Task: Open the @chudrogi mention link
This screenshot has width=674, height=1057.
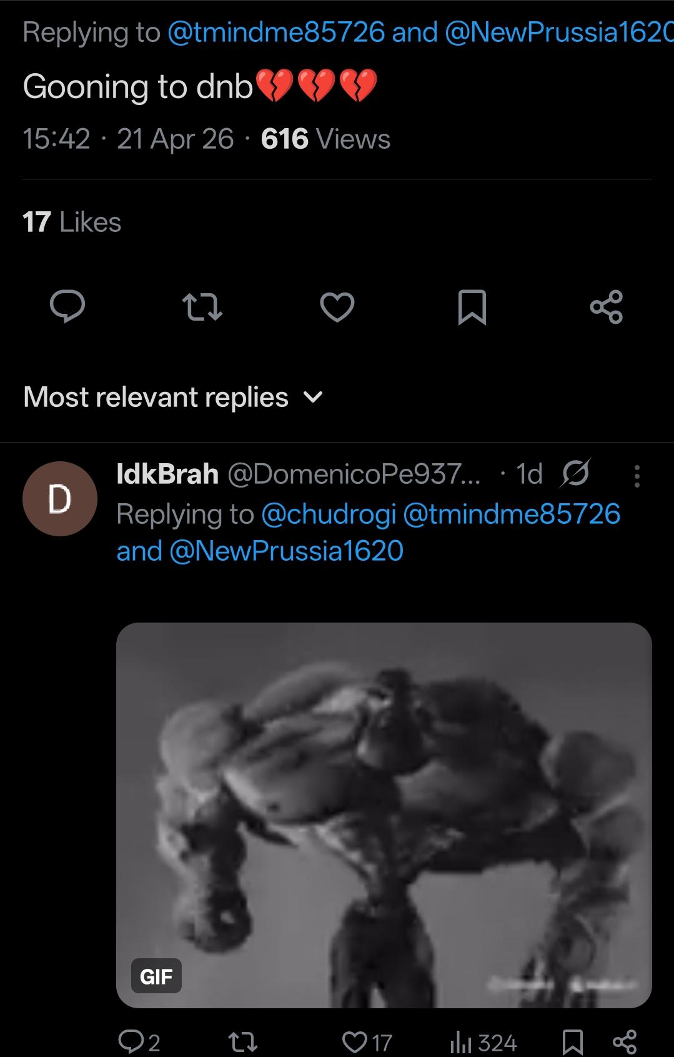Action: 329,514
